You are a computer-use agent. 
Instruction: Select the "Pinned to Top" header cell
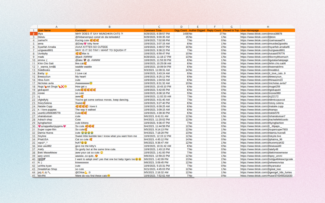coord(231,30)
